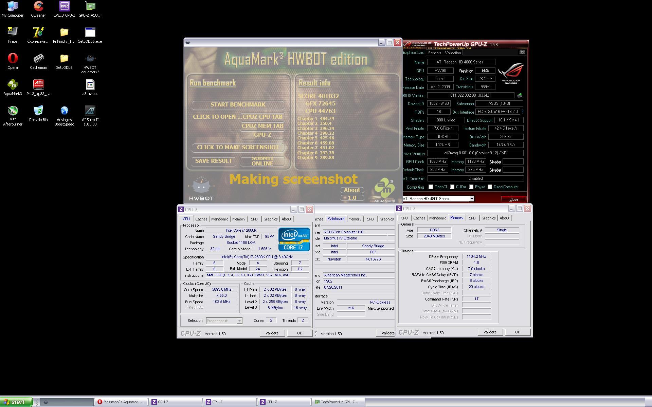This screenshot has height=407, width=652.
Task: Launch Opera browser from desktop
Action: (13, 61)
